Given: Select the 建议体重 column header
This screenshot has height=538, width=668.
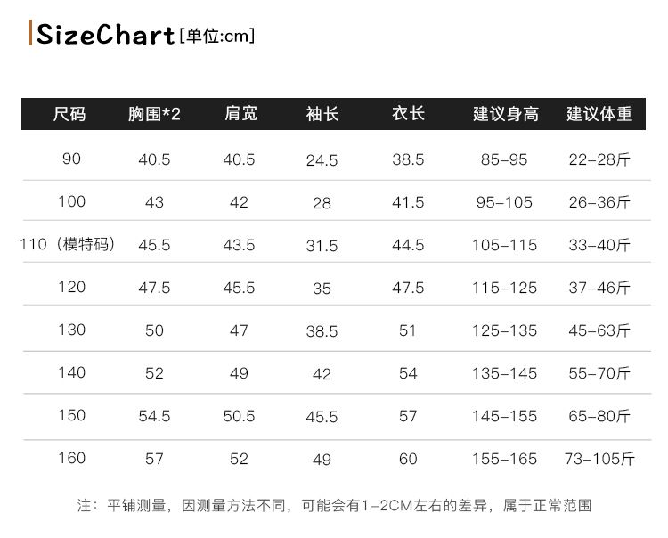Looking at the screenshot, I should (x=599, y=114).
